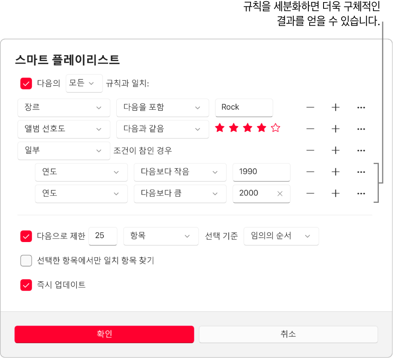Remove the 일부 nested rule group

pyautogui.click(x=310, y=151)
